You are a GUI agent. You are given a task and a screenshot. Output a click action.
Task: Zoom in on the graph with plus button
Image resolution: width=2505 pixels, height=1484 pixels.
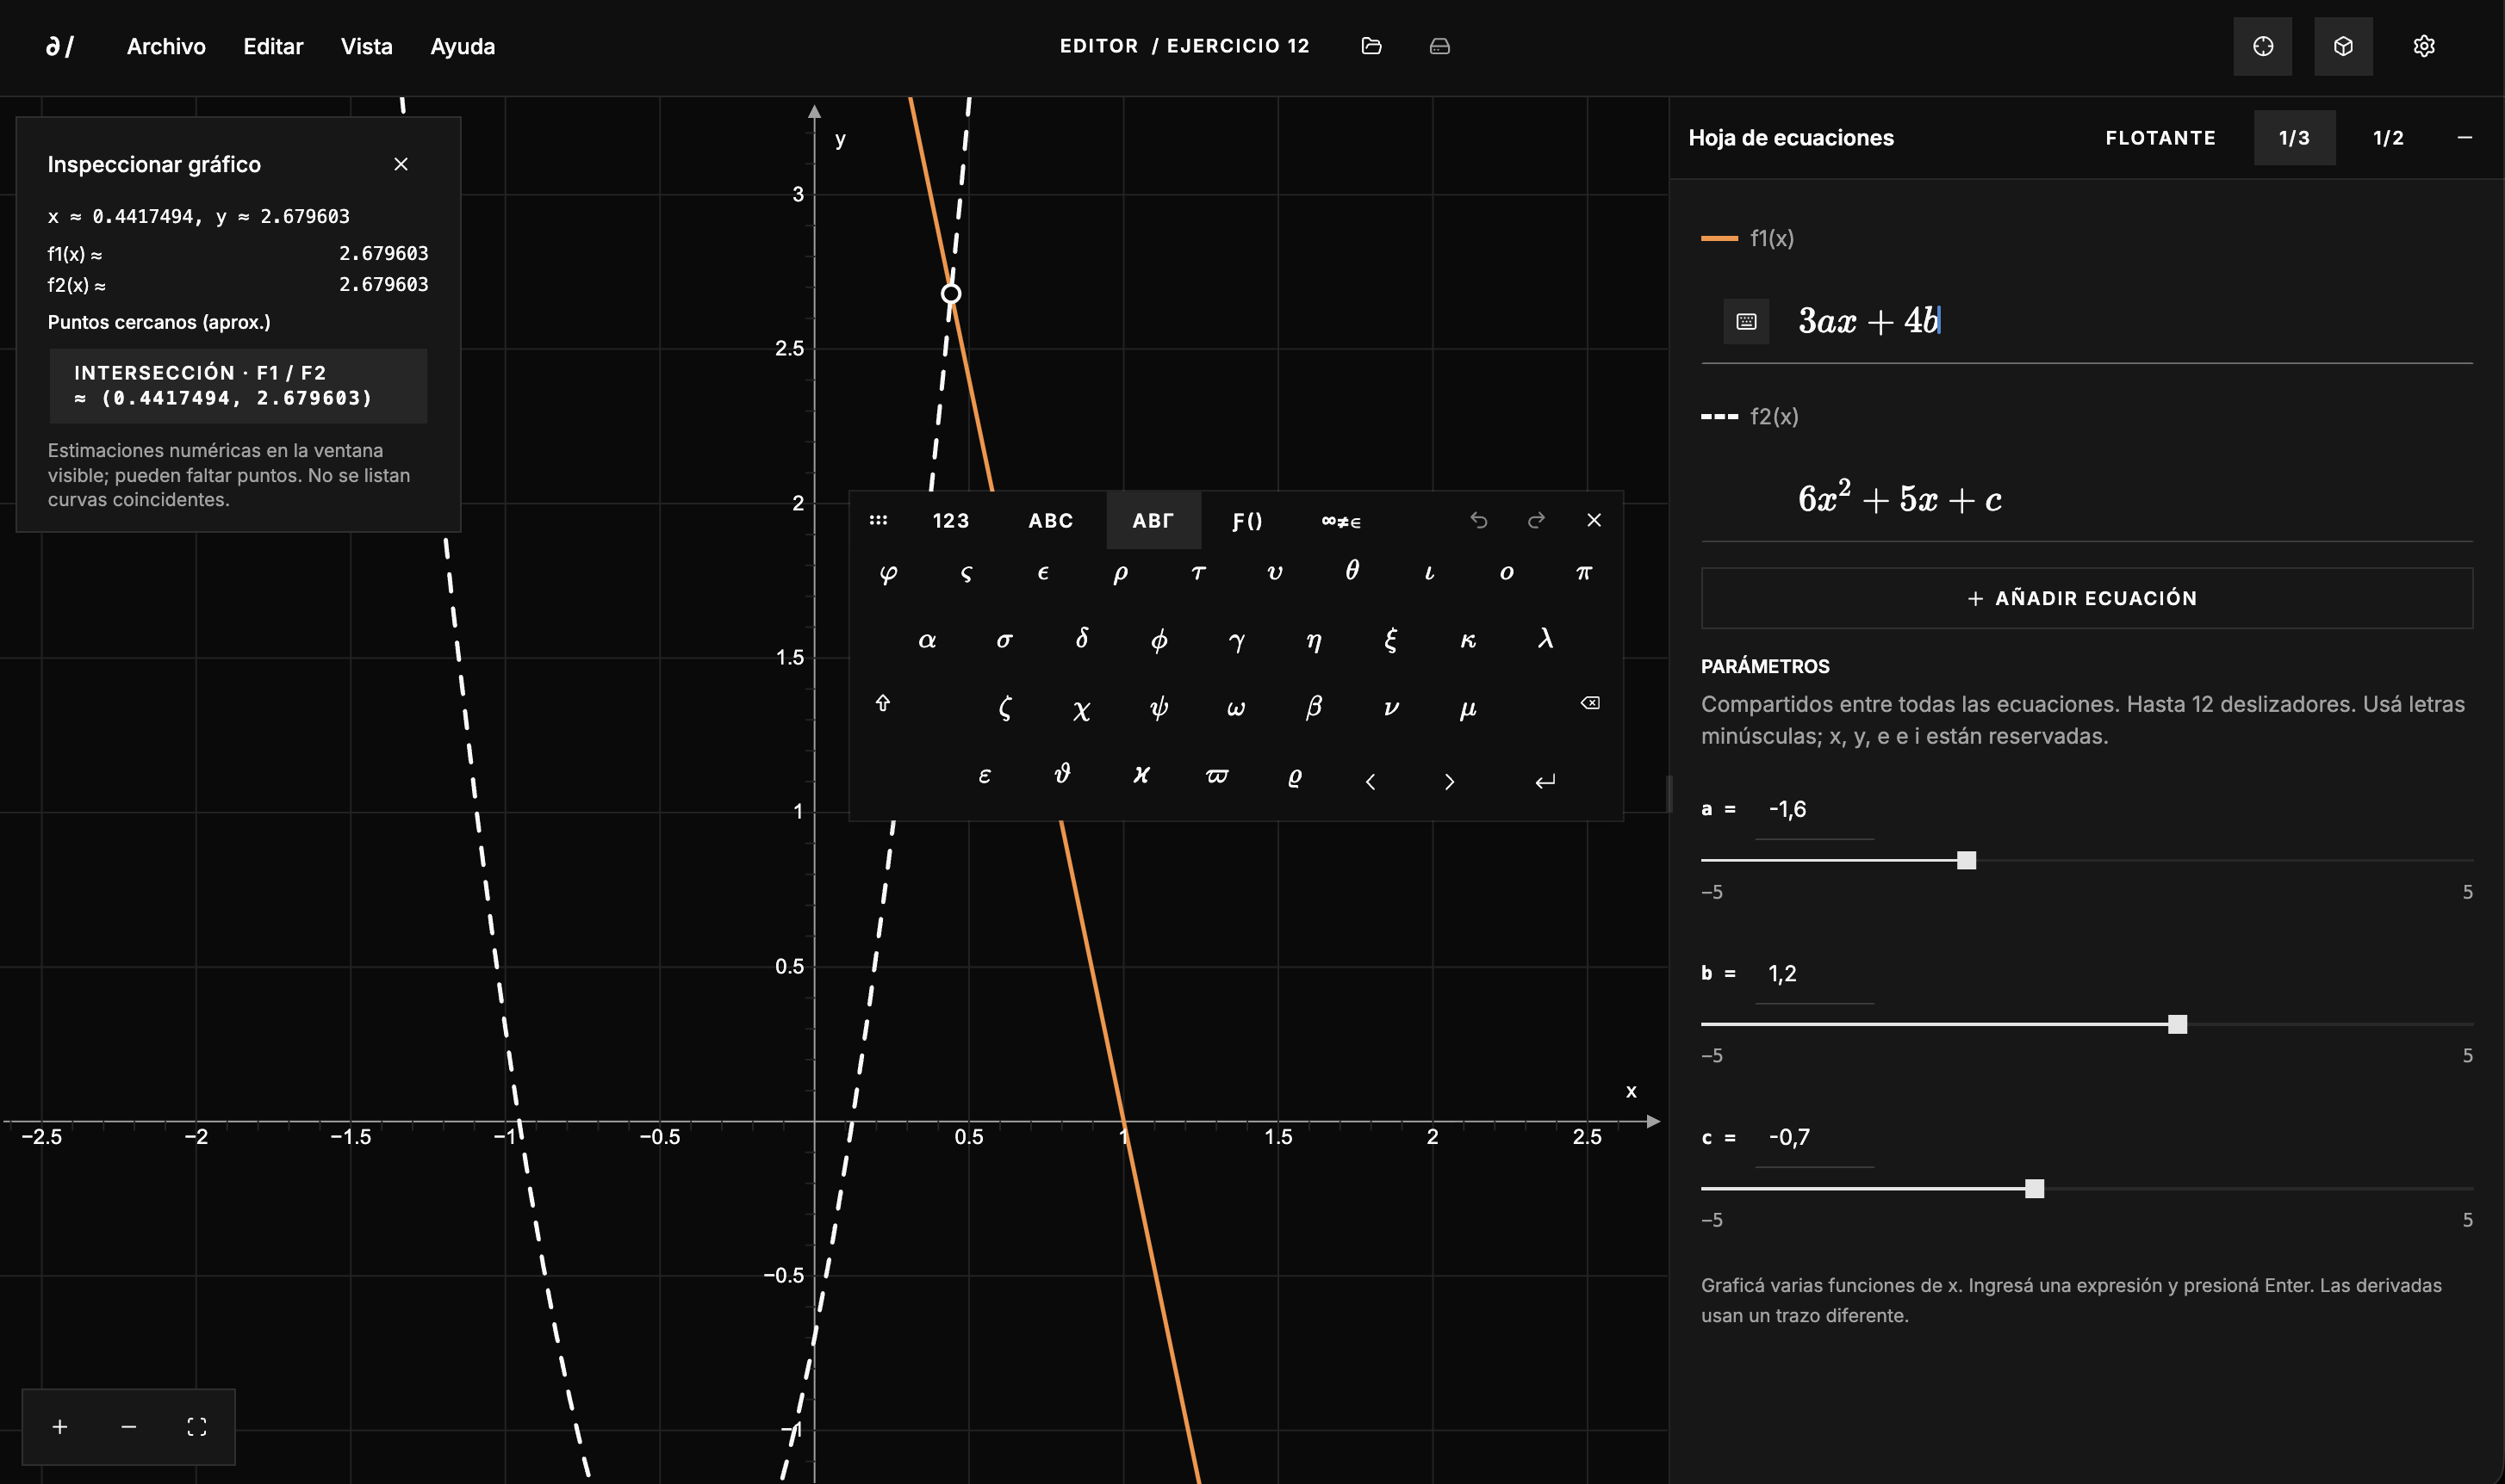pyautogui.click(x=60, y=1426)
